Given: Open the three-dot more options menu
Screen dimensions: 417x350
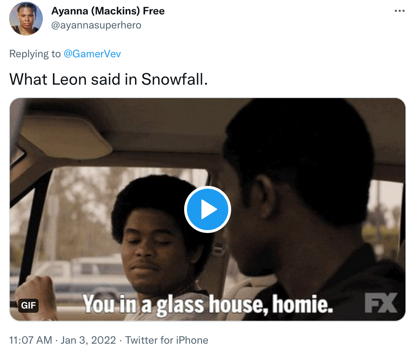Looking at the screenshot, I should coord(399,11).
